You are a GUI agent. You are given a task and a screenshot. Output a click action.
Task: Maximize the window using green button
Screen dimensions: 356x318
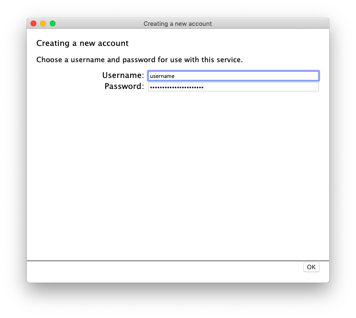53,23
